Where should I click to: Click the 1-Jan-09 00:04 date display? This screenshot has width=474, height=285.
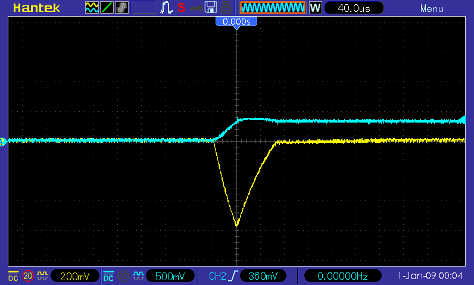430,276
